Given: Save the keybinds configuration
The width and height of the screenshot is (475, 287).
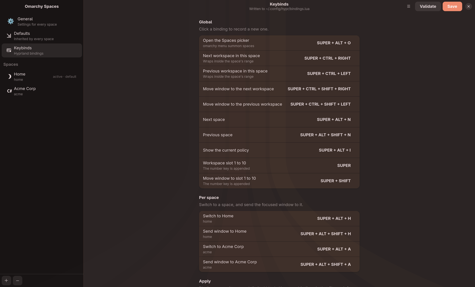Looking at the screenshot, I should coord(452,6).
